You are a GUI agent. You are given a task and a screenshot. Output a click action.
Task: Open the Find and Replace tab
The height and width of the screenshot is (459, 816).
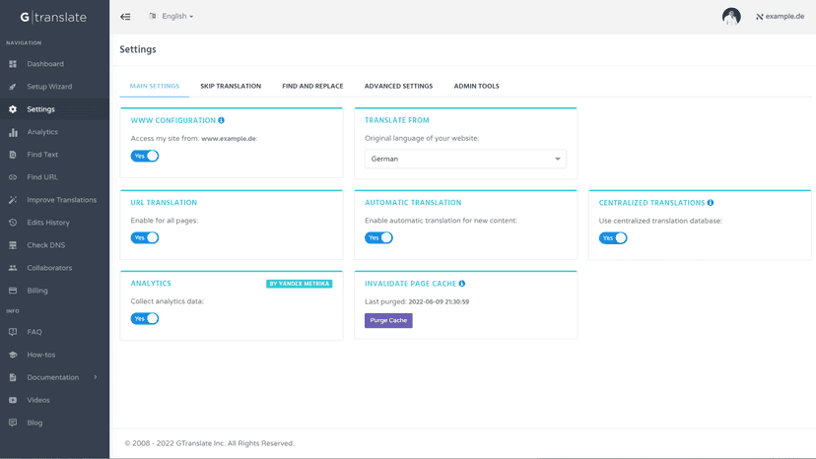point(312,86)
